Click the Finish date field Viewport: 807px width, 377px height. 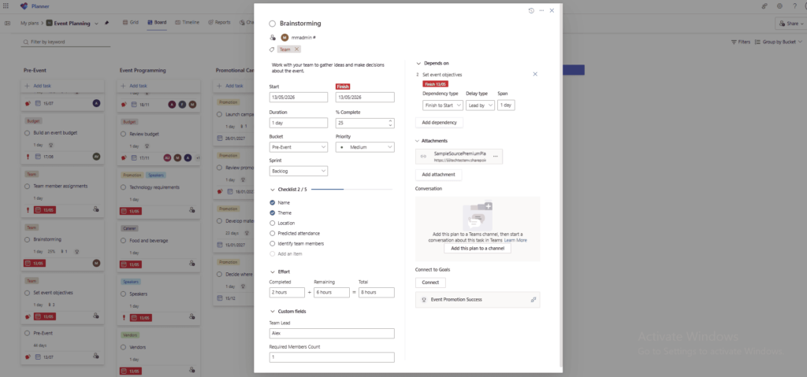tap(365, 98)
